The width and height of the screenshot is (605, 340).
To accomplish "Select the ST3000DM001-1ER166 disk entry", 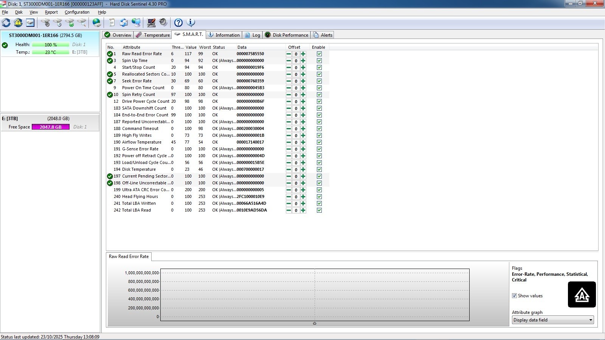I will (x=50, y=44).
